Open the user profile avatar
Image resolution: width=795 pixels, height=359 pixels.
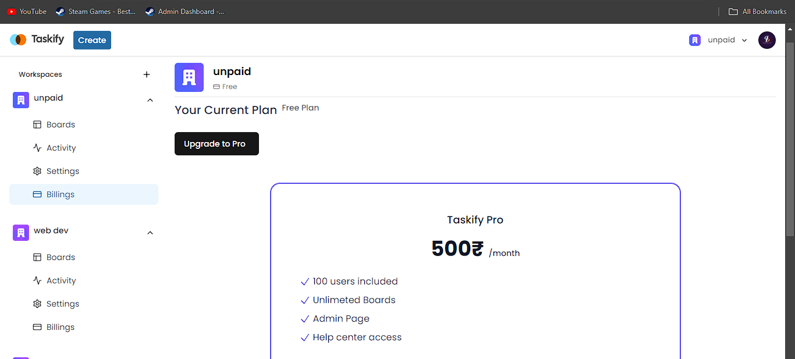coord(767,40)
